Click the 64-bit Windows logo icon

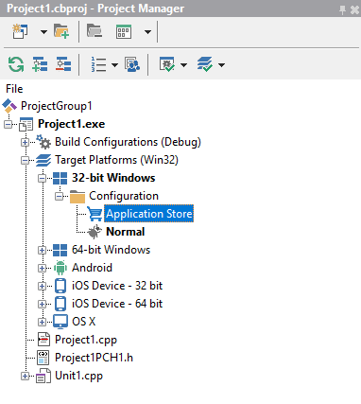(60, 250)
